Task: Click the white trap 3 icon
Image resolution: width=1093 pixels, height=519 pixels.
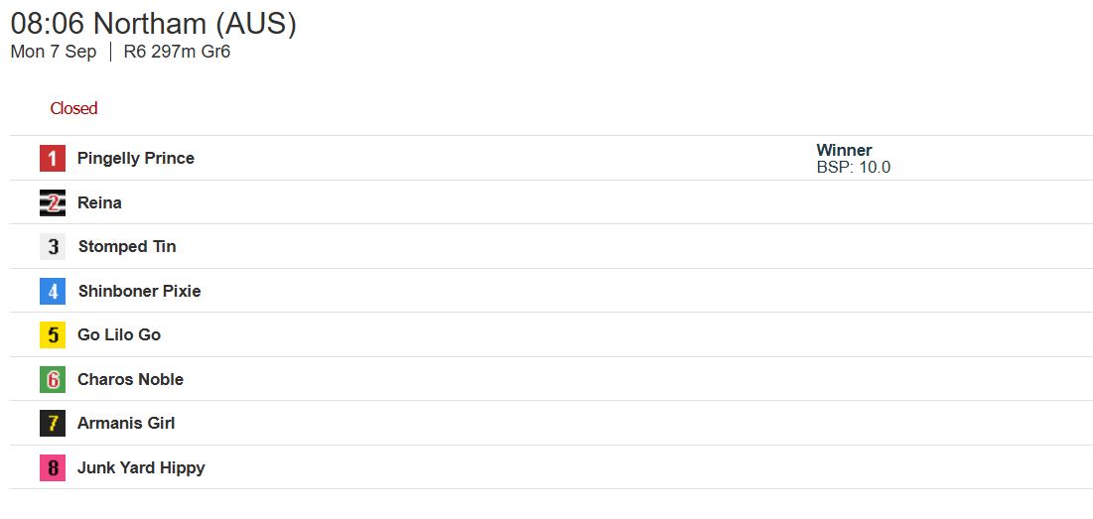Action: pos(53,247)
